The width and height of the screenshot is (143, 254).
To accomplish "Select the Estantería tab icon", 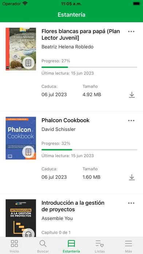I will (71, 244).
